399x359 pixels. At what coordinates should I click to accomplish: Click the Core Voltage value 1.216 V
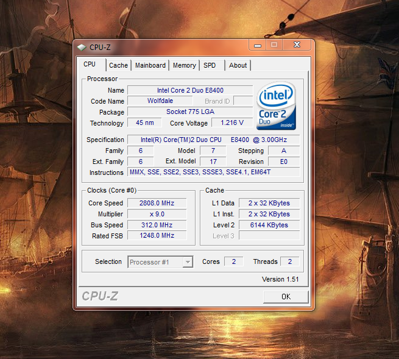(232, 123)
